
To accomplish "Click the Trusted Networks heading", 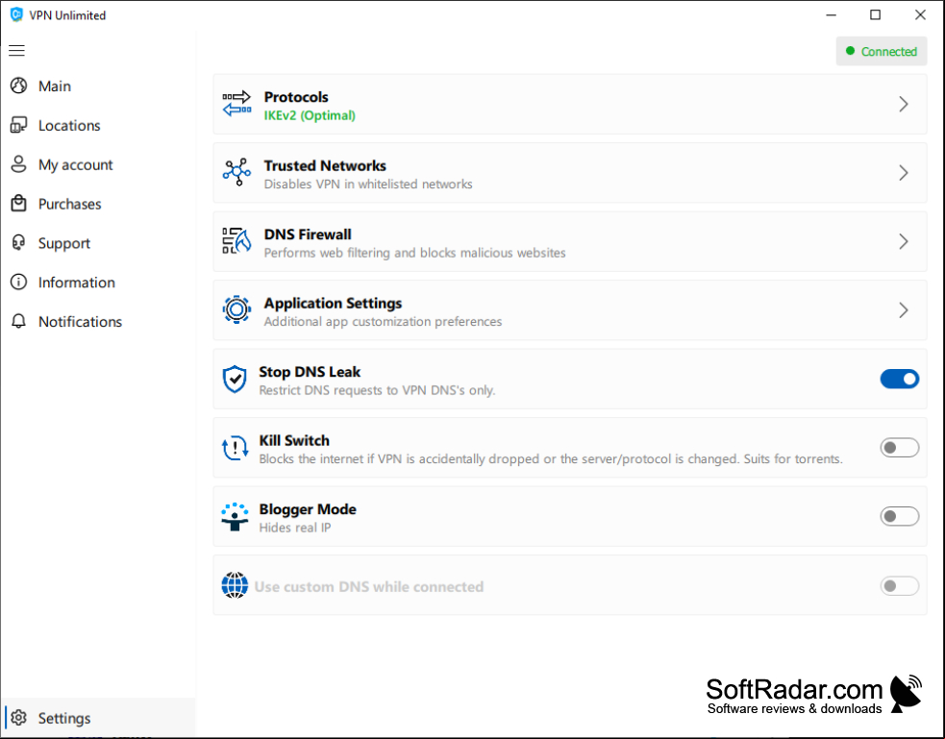I will (325, 165).
